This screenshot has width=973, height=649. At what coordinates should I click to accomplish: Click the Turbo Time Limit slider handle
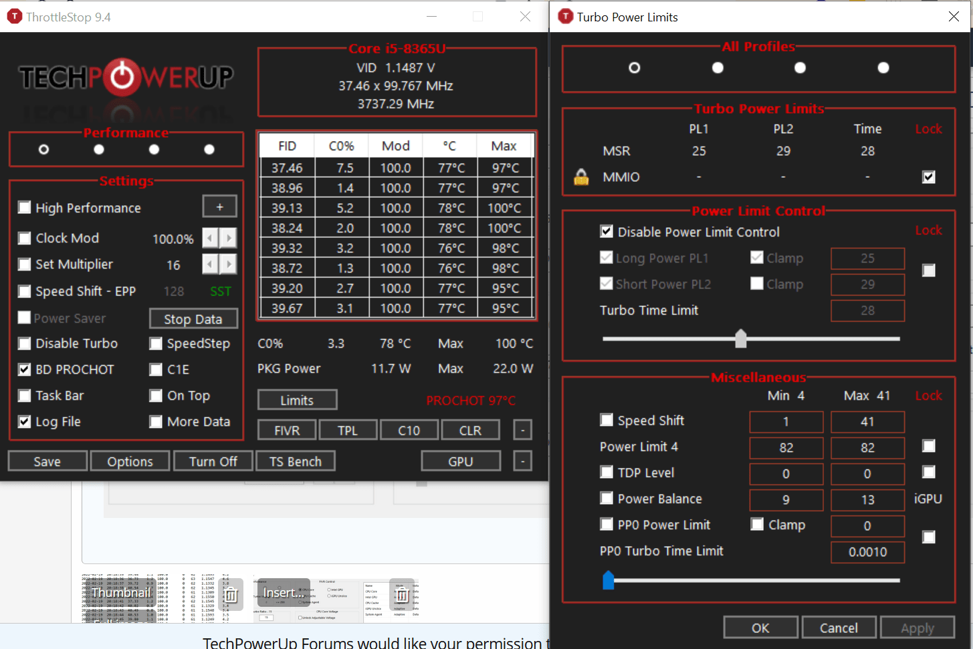point(741,339)
